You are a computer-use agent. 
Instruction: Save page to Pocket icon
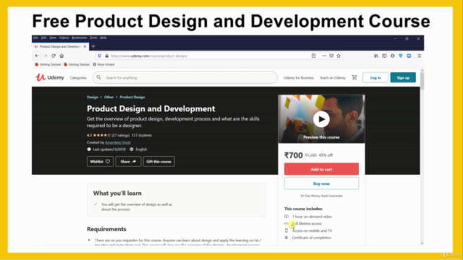[331, 56]
